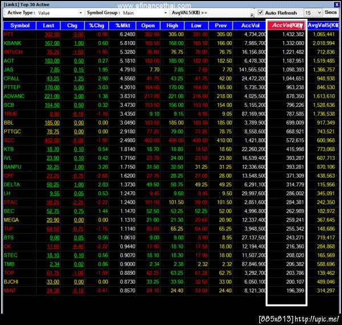Viewport: 342px width, 325px height.
Task: Toggle the Auto Refresh checkbox
Action: pyautogui.click(x=260, y=13)
